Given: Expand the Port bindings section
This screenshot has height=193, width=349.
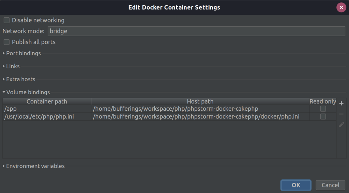Looking at the screenshot, I should 23,53.
